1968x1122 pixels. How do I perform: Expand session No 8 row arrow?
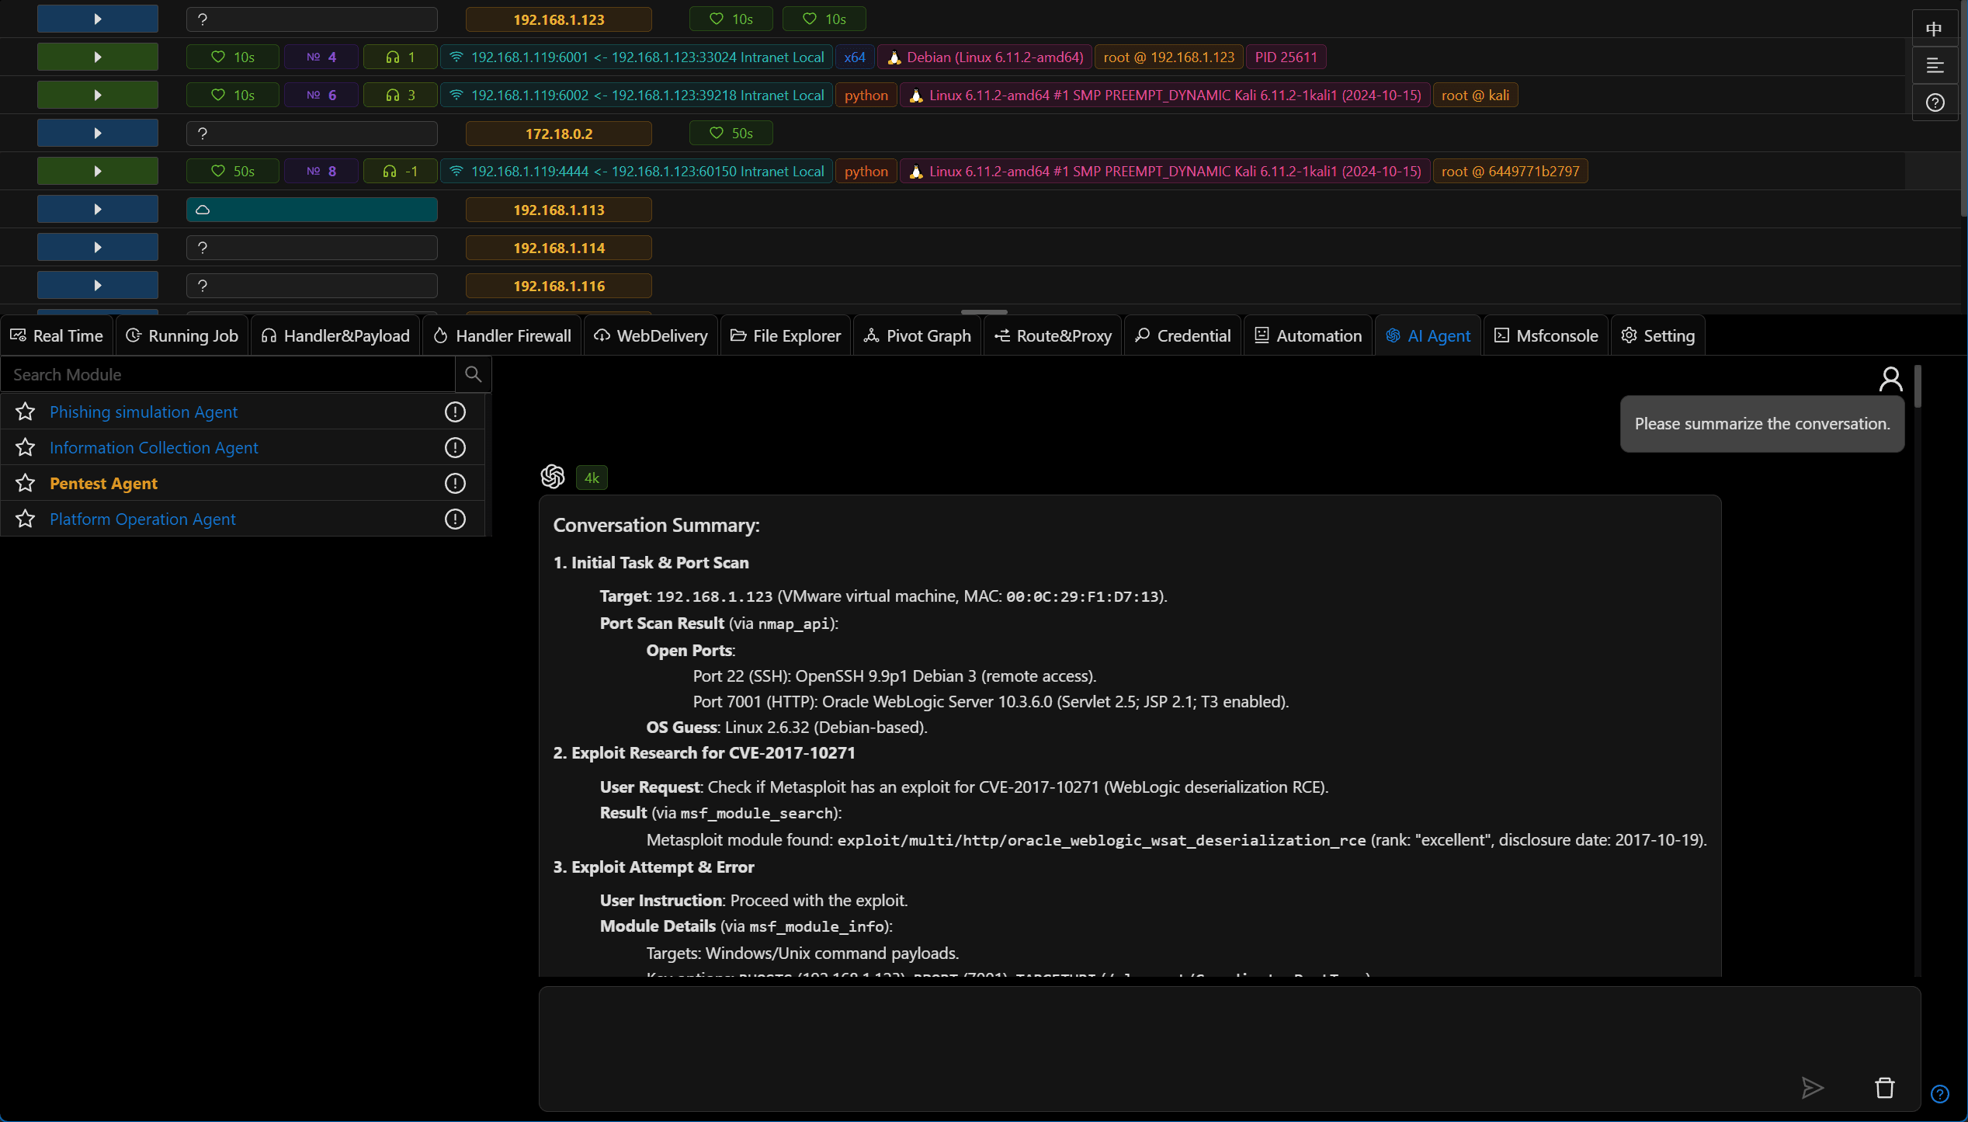(98, 171)
